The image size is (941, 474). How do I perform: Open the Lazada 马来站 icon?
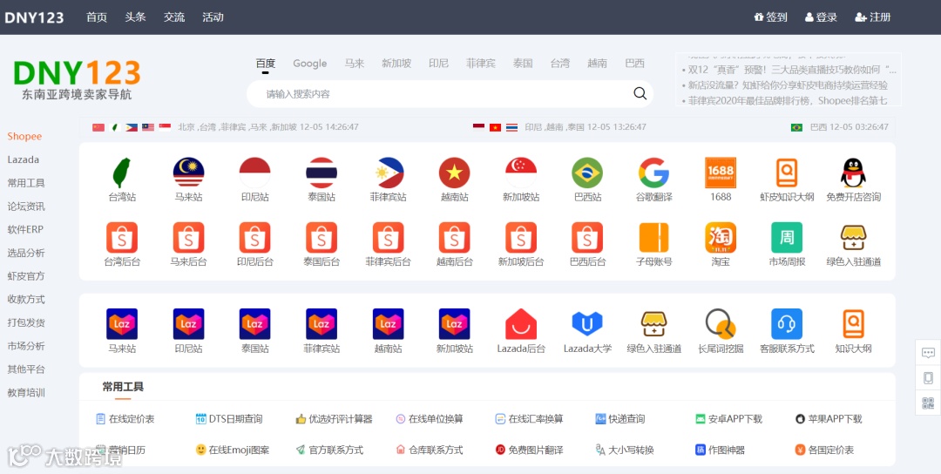[x=122, y=324]
